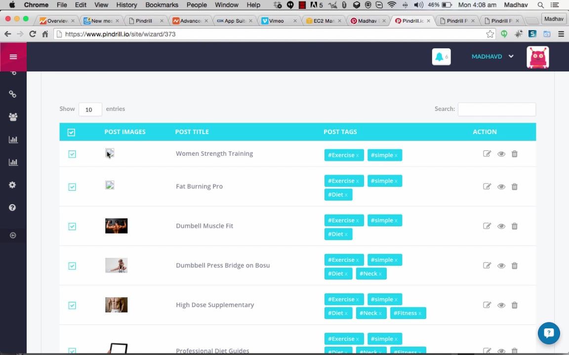Preview the Women Strength Training post

(501, 154)
